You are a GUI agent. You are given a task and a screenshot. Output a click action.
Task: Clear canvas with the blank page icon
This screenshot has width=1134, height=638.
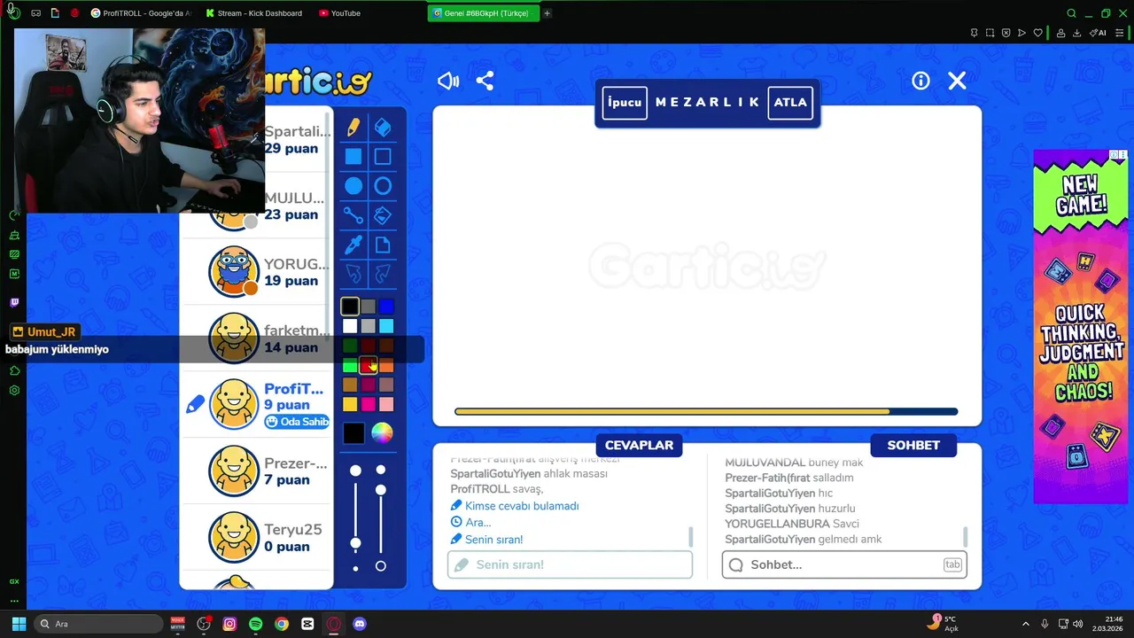click(x=383, y=245)
